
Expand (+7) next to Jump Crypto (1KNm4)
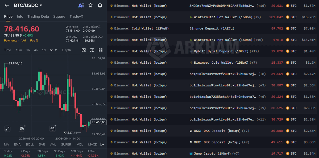236,153
